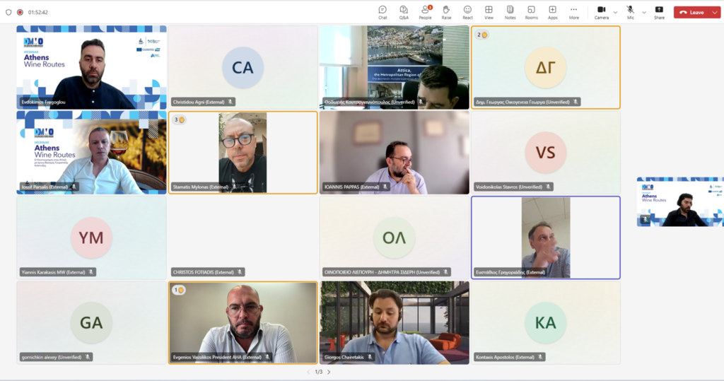Viewport: 724px width, 381px height.
Task: Select Evgenios Vassilikos video tile
Action: pyautogui.click(x=243, y=323)
